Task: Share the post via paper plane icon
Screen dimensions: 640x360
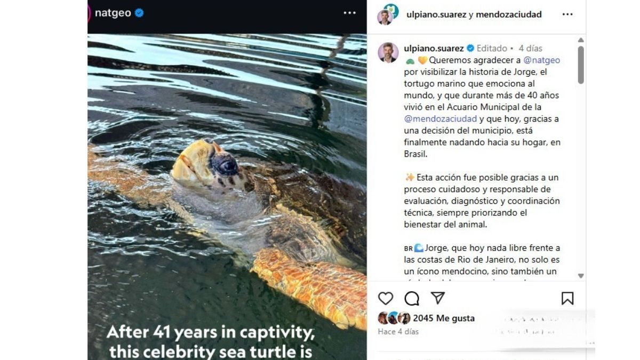Action: 438,298
